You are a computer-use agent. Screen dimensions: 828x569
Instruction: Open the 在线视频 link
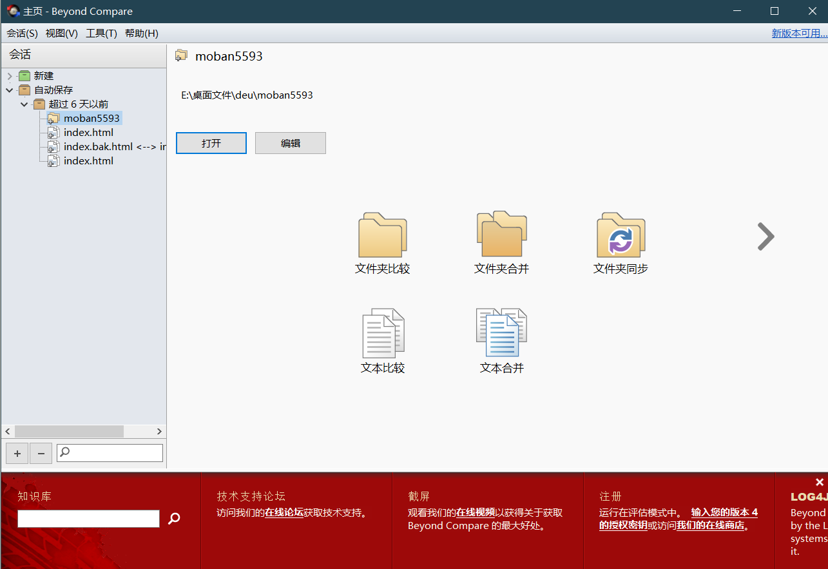pos(476,513)
